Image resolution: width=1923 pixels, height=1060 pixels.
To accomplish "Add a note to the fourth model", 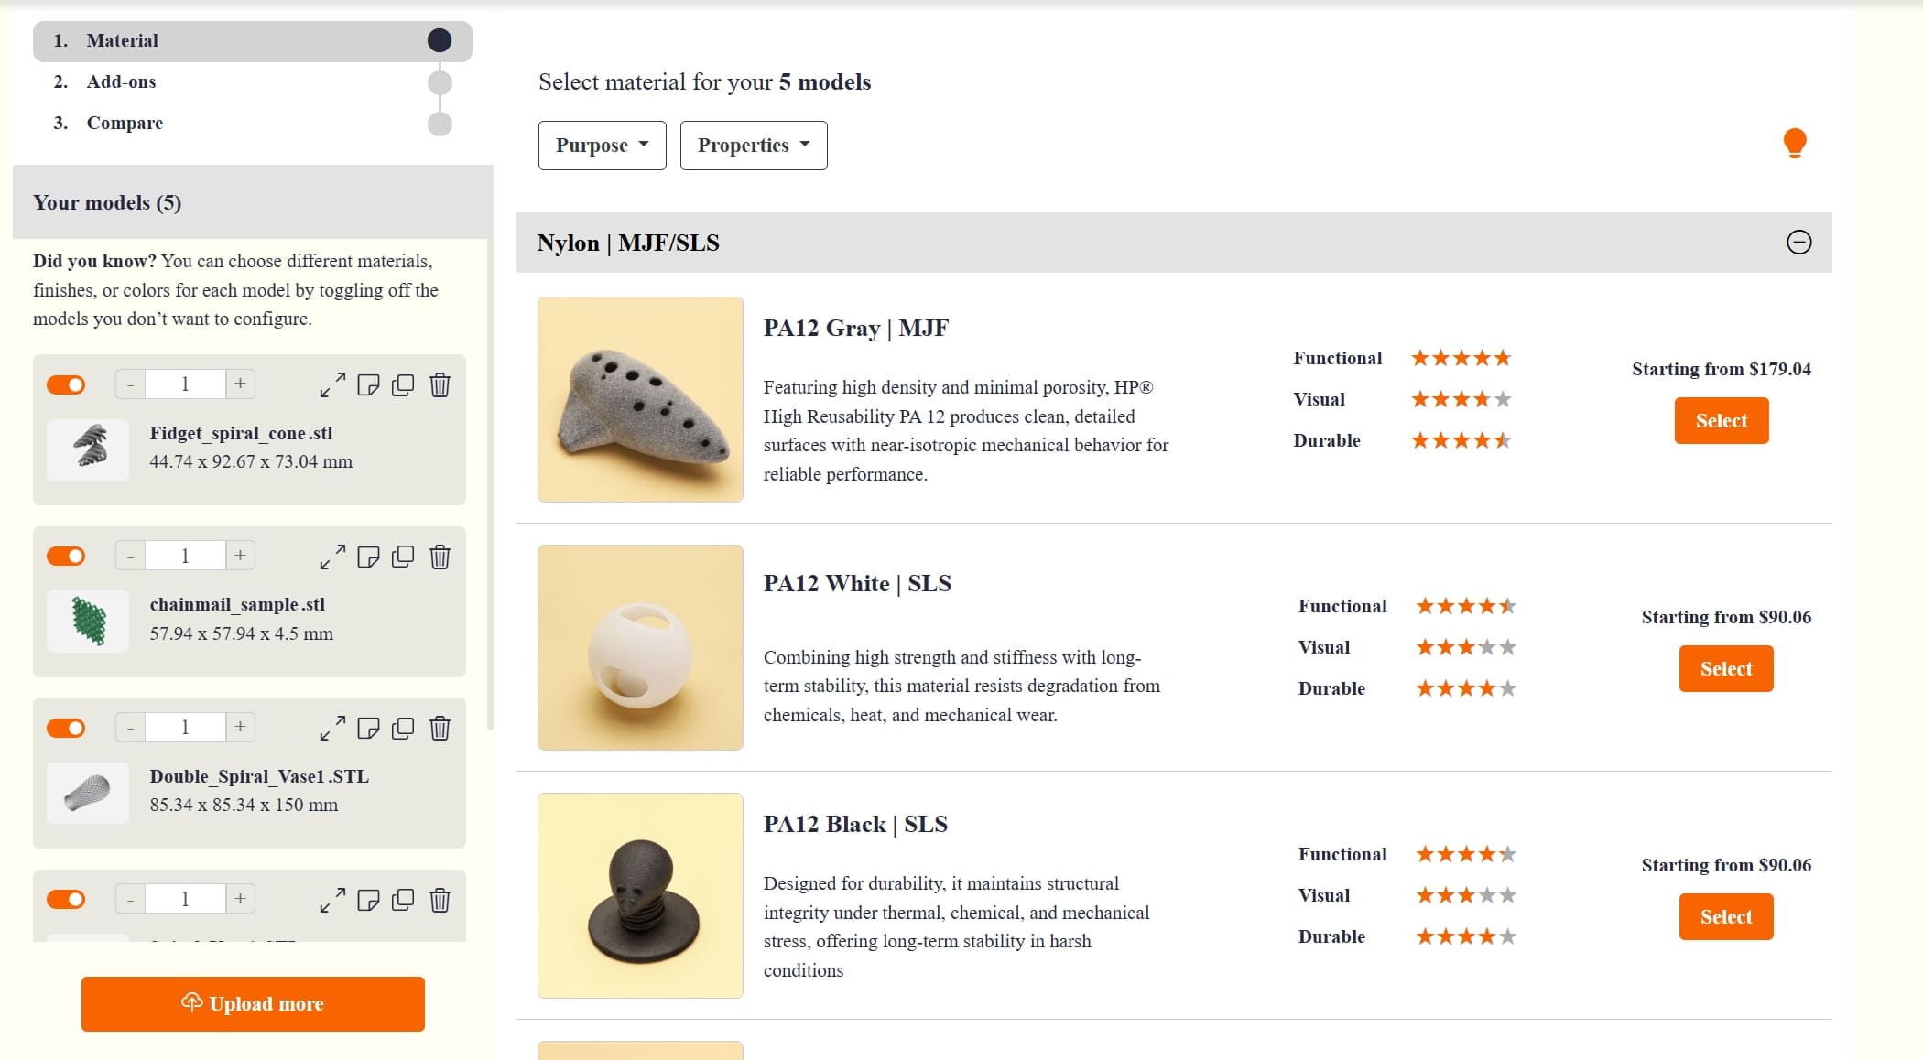I will tap(368, 901).
